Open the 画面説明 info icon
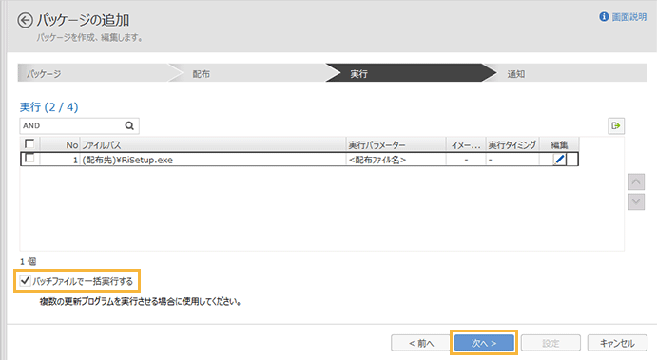 (604, 17)
